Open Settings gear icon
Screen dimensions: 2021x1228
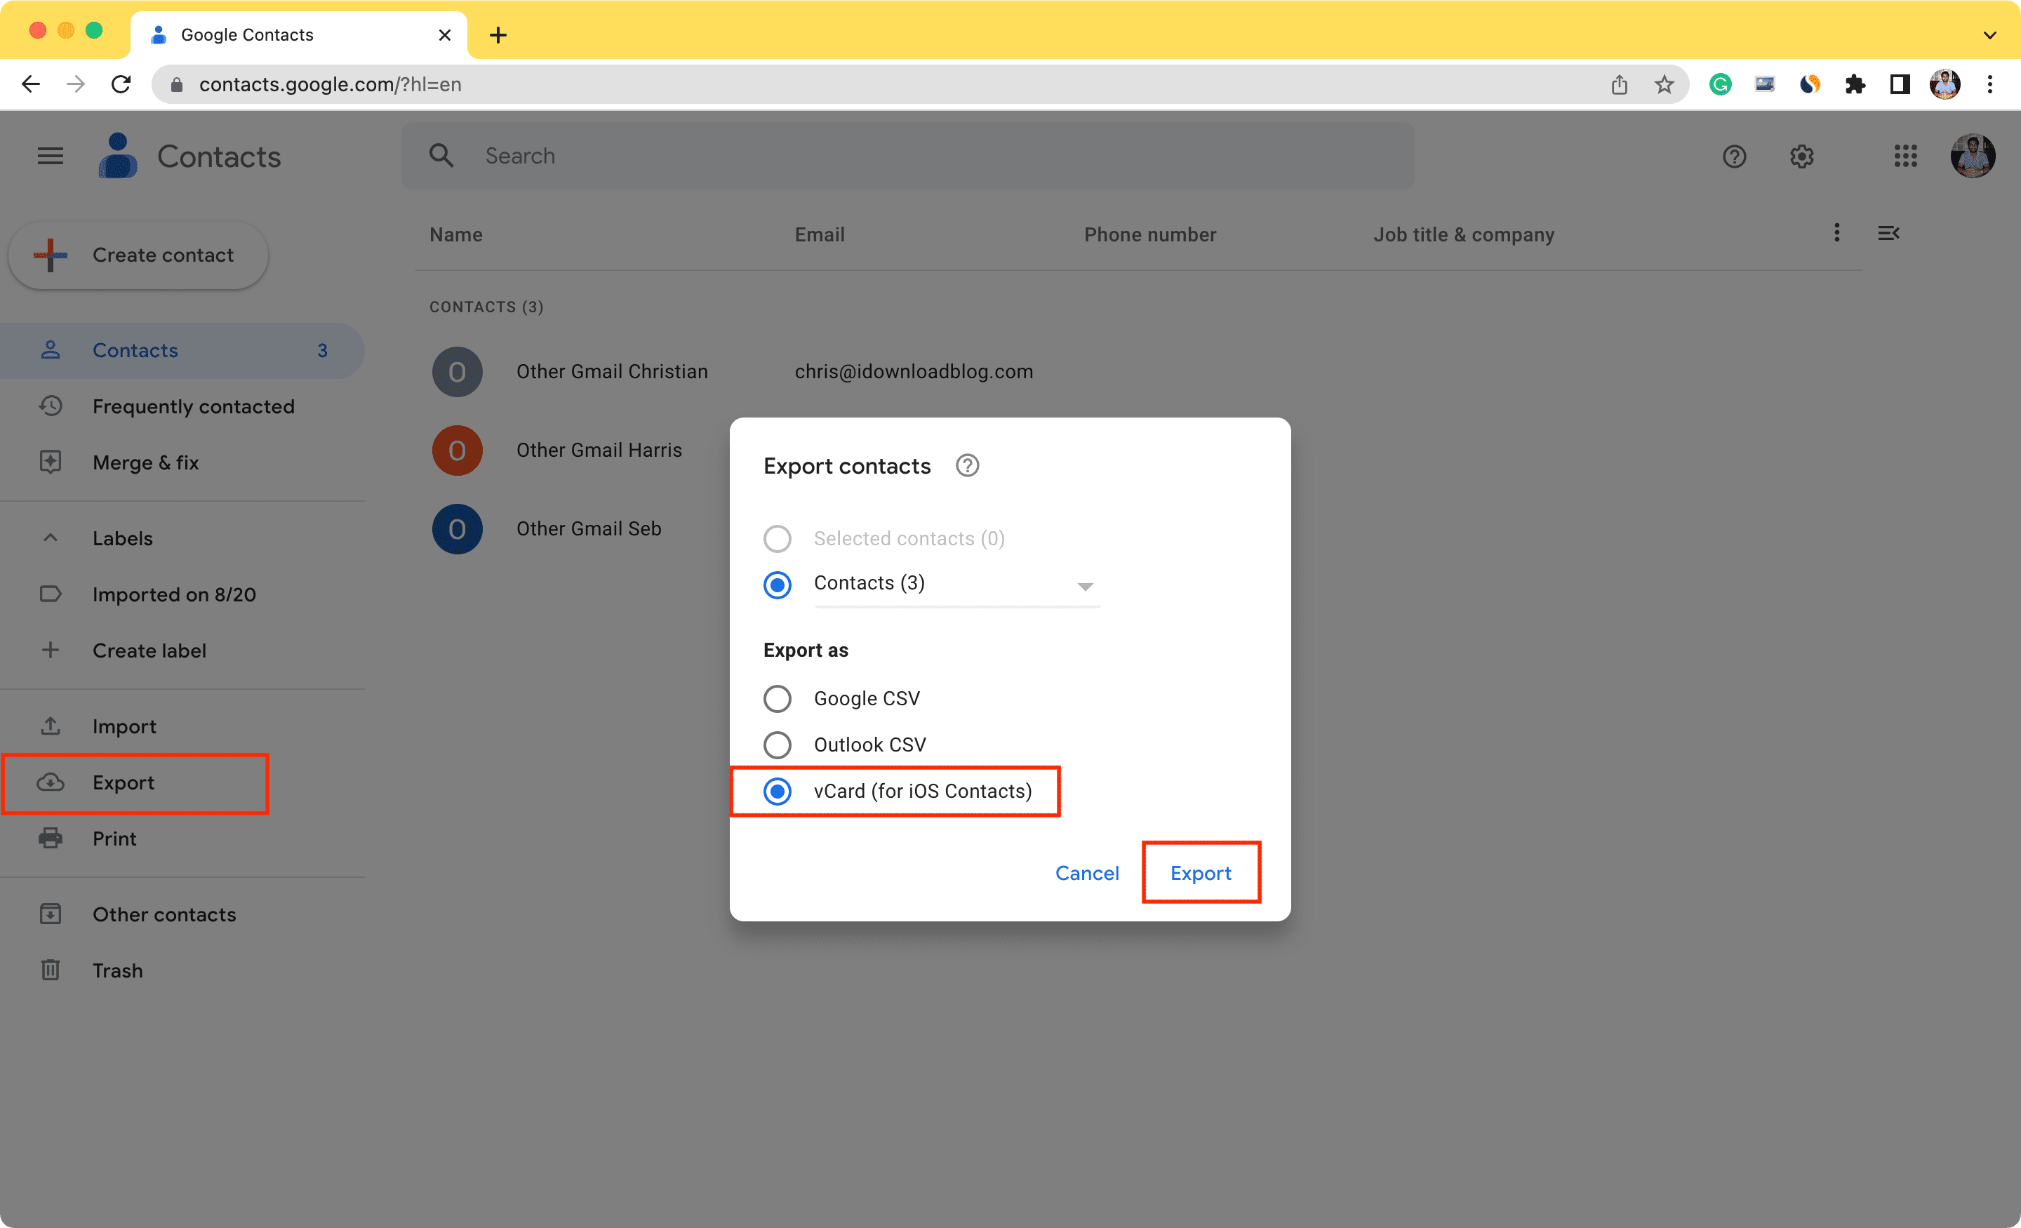click(1801, 156)
